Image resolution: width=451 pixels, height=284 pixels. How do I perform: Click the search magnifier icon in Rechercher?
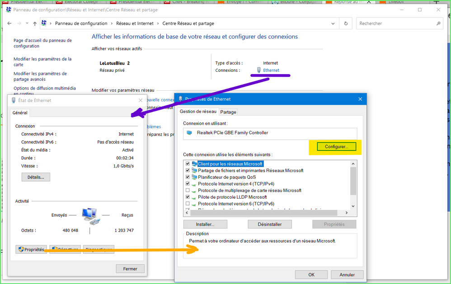pyautogui.click(x=438, y=23)
